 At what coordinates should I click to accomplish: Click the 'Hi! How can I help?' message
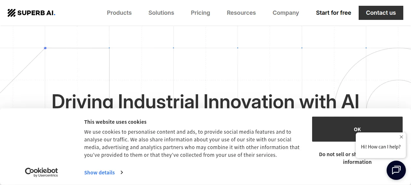[x=381, y=147]
